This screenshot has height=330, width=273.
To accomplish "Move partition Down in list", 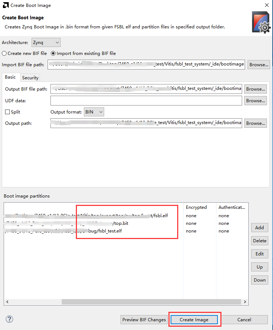I will pos(260,280).
